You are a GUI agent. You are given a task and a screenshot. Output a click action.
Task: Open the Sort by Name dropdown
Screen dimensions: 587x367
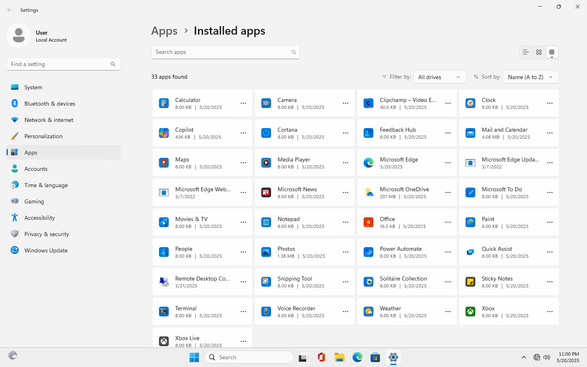coord(531,77)
